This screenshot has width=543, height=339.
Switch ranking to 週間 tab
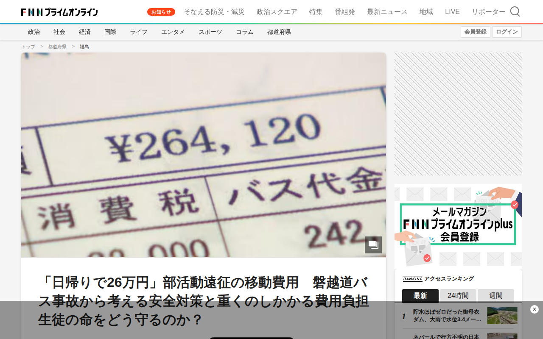[496, 296]
